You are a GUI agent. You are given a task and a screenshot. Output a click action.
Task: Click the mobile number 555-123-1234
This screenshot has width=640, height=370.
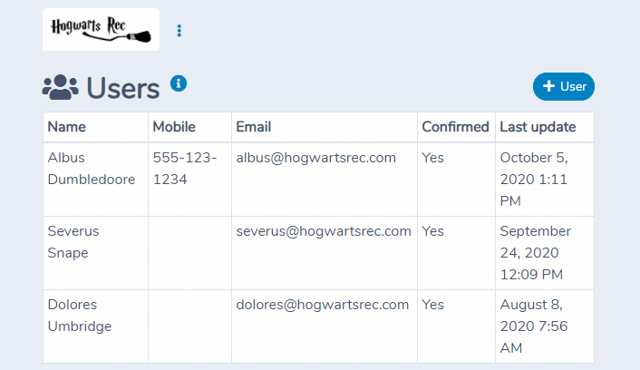(185, 169)
